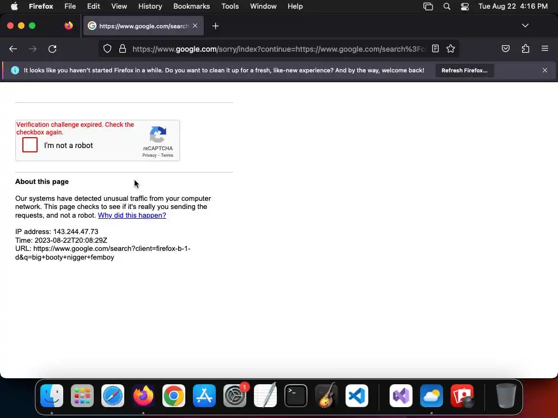Launch Safari from the dock
Viewport: 558px width, 418px height.
pyautogui.click(x=113, y=396)
